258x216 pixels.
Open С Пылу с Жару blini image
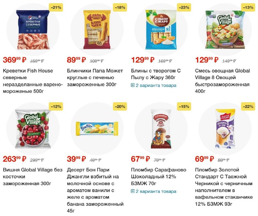tap(161, 30)
